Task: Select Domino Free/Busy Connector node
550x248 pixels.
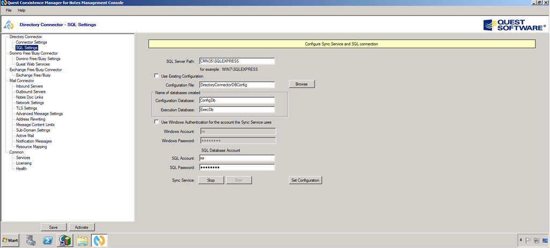Action: point(33,53)
